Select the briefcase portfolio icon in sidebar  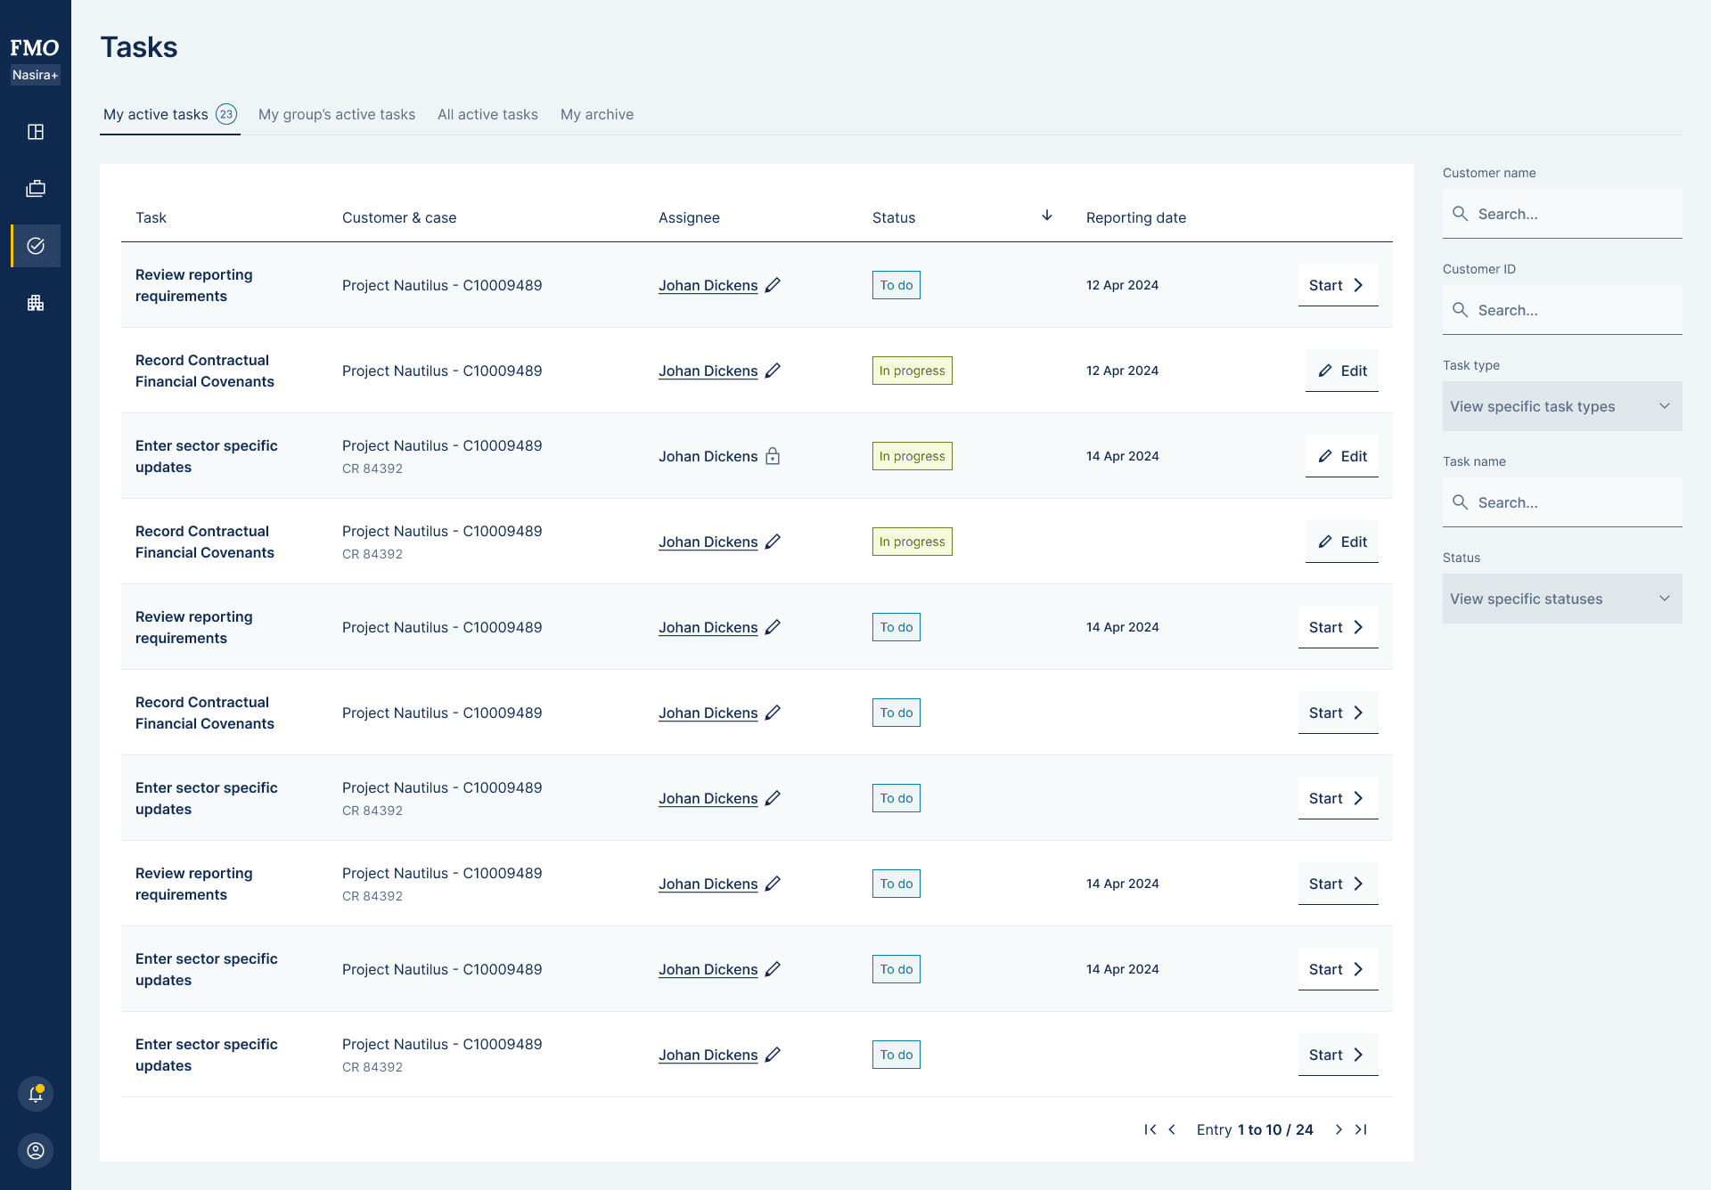point(36,188)
